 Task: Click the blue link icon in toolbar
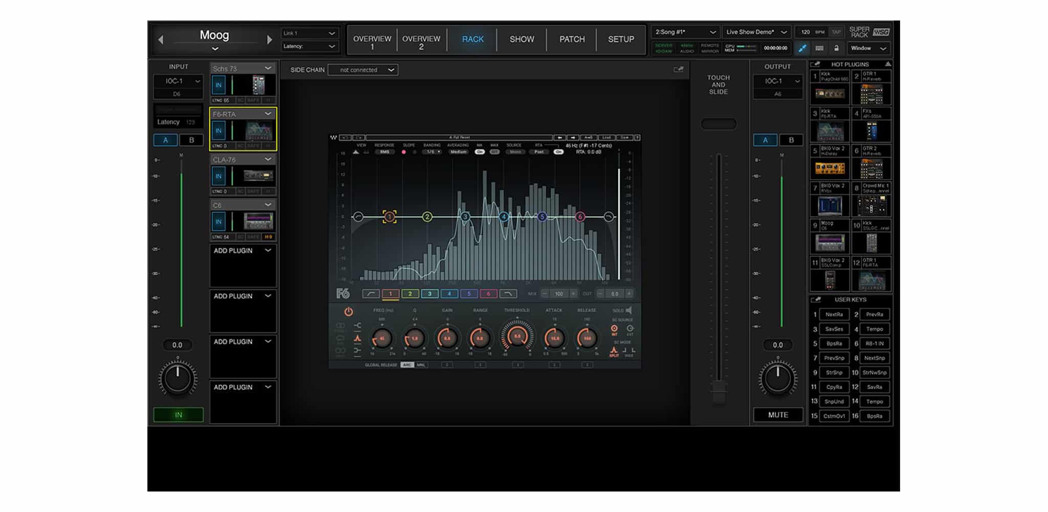pos(802,48)
